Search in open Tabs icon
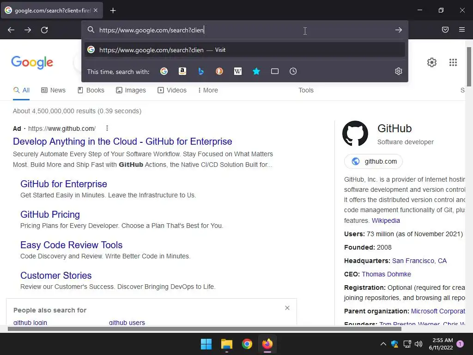Image resolution: width=473 pixels, height=355 pixels. coord(274,71)
